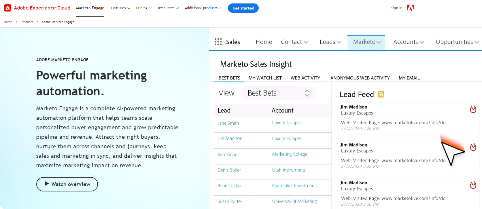Open the Marketo tab dropdown

[x=366, y=43]
